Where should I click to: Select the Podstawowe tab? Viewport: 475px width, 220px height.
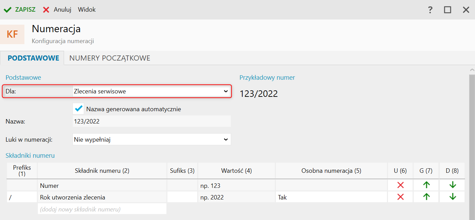[34, 58]
